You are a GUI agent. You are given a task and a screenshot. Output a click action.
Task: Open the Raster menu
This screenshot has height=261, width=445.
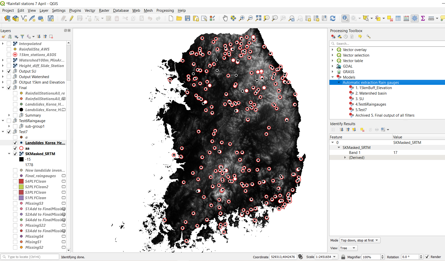point(104,10)
